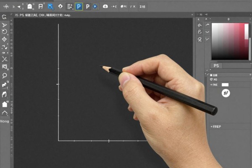The width and height of the screenshot is (252, 168).
Task: Choose the crossed X cutting tool in sidebar
Action: point(5,59)
